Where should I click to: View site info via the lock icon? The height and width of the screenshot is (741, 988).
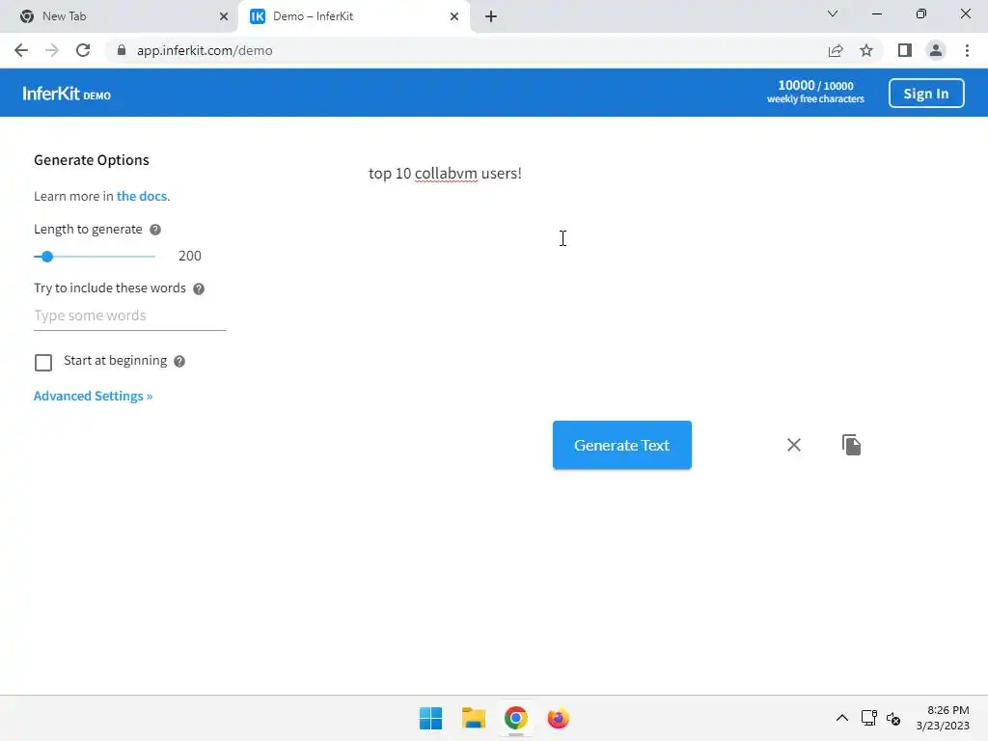pyautogui.click(x=122, y=50)
